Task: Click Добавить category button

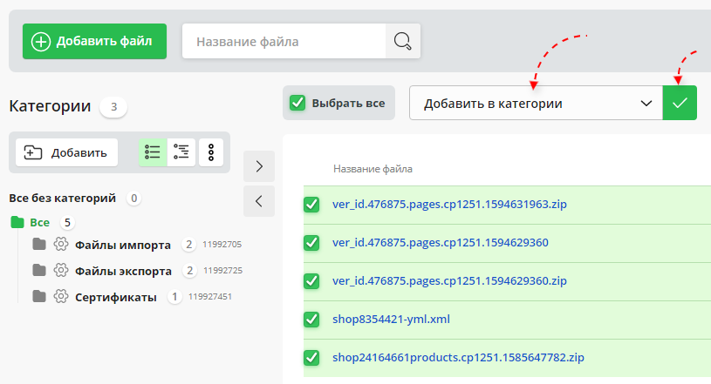Action: (66, 152)
